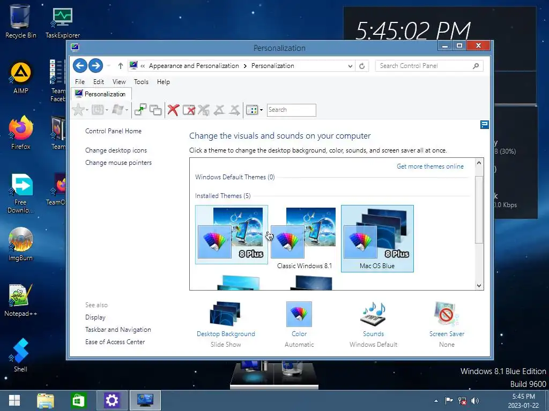Viewport: 549px width, 411px height.
Task: Navigate up one level with the up arrow
Action: tap(121, 66)
